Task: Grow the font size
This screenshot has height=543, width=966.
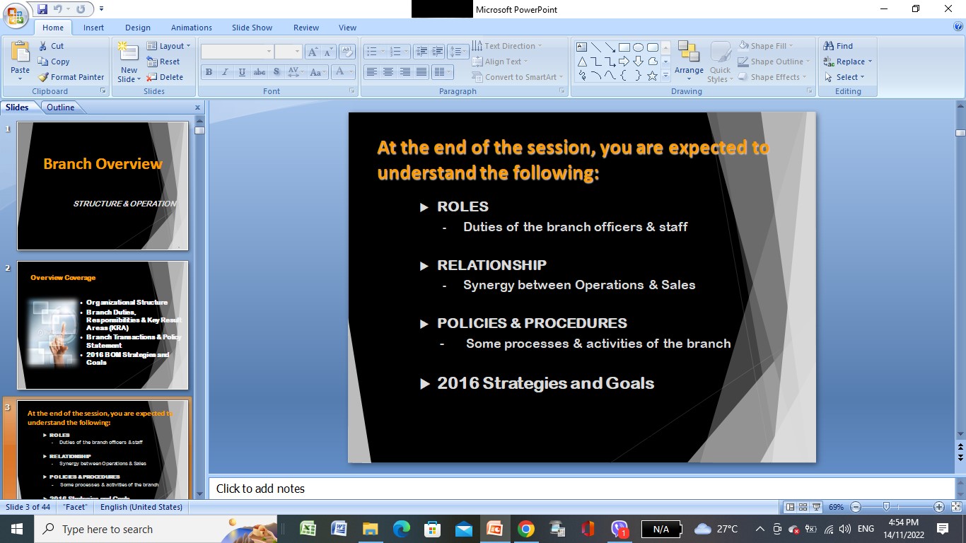Action: 313,52
